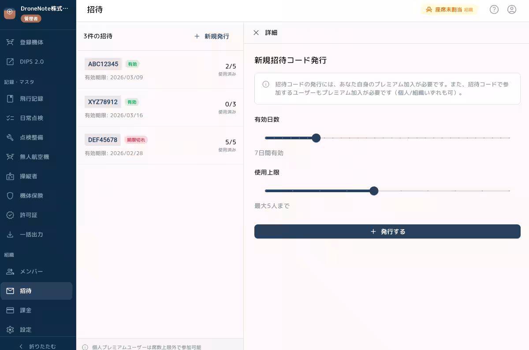Image resolution: width=529 pixels, height=350 pixels.
Task: Click the user account icon top right
Action: point(512,9)
